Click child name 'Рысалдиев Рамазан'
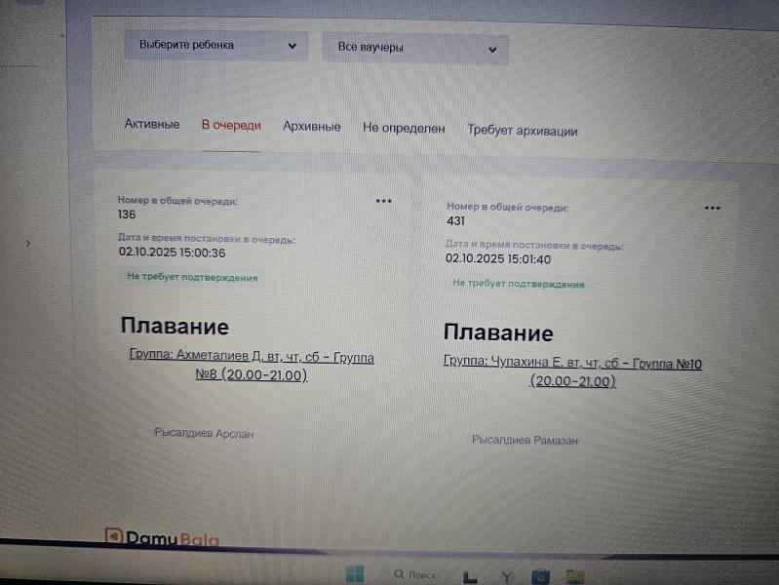 pos(525,441)
